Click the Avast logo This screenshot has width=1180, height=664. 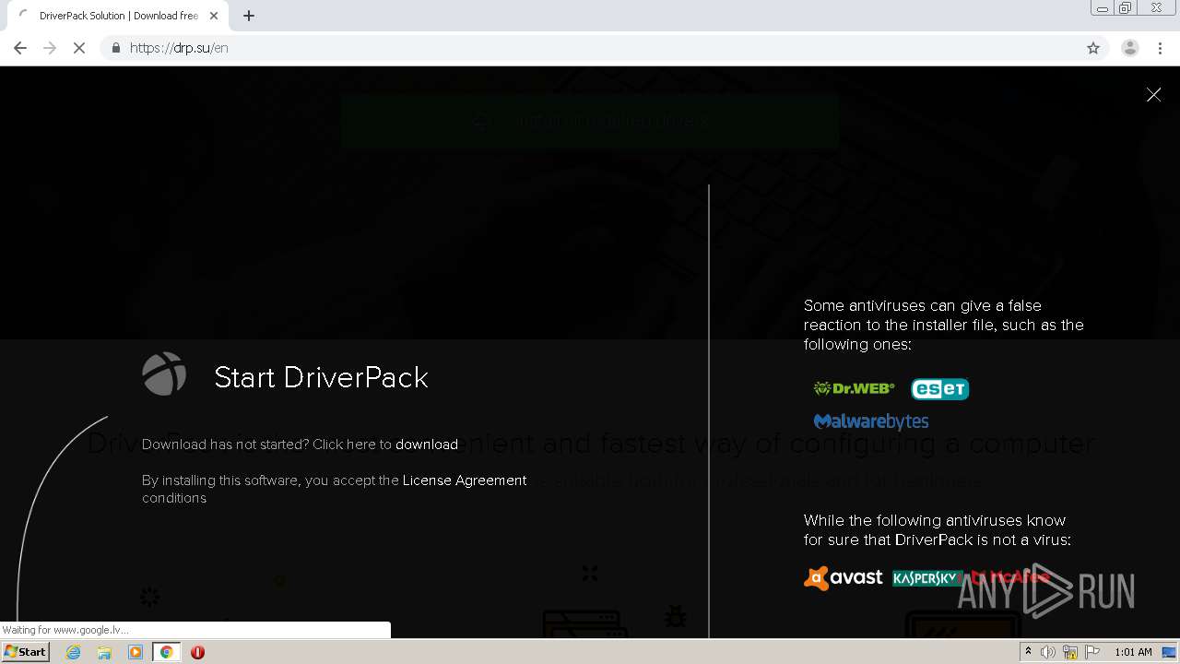click(x=844, y=578)
